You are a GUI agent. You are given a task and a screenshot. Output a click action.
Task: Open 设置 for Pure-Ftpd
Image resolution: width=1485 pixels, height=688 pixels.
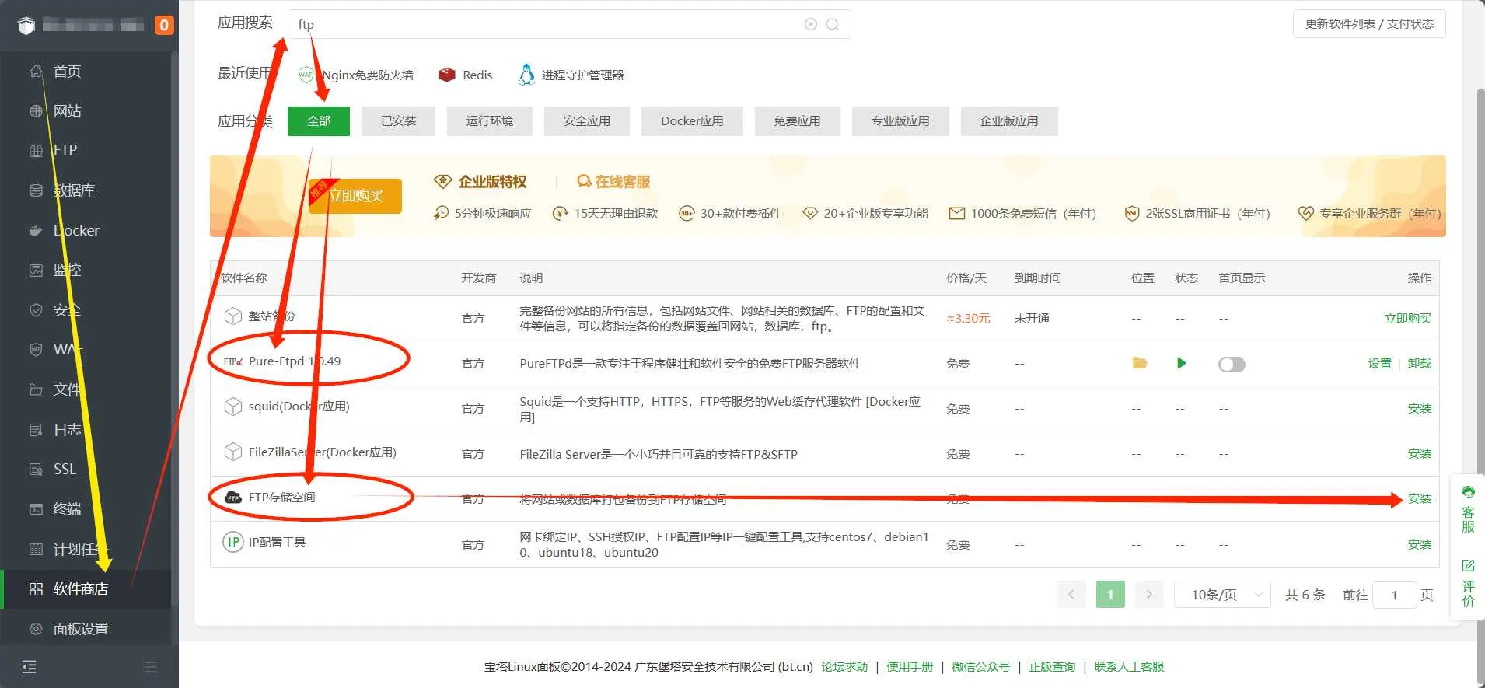[x=1380, y=363]
